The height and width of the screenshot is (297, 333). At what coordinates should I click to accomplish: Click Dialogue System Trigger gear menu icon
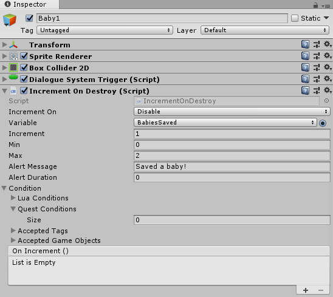point(328,79)
